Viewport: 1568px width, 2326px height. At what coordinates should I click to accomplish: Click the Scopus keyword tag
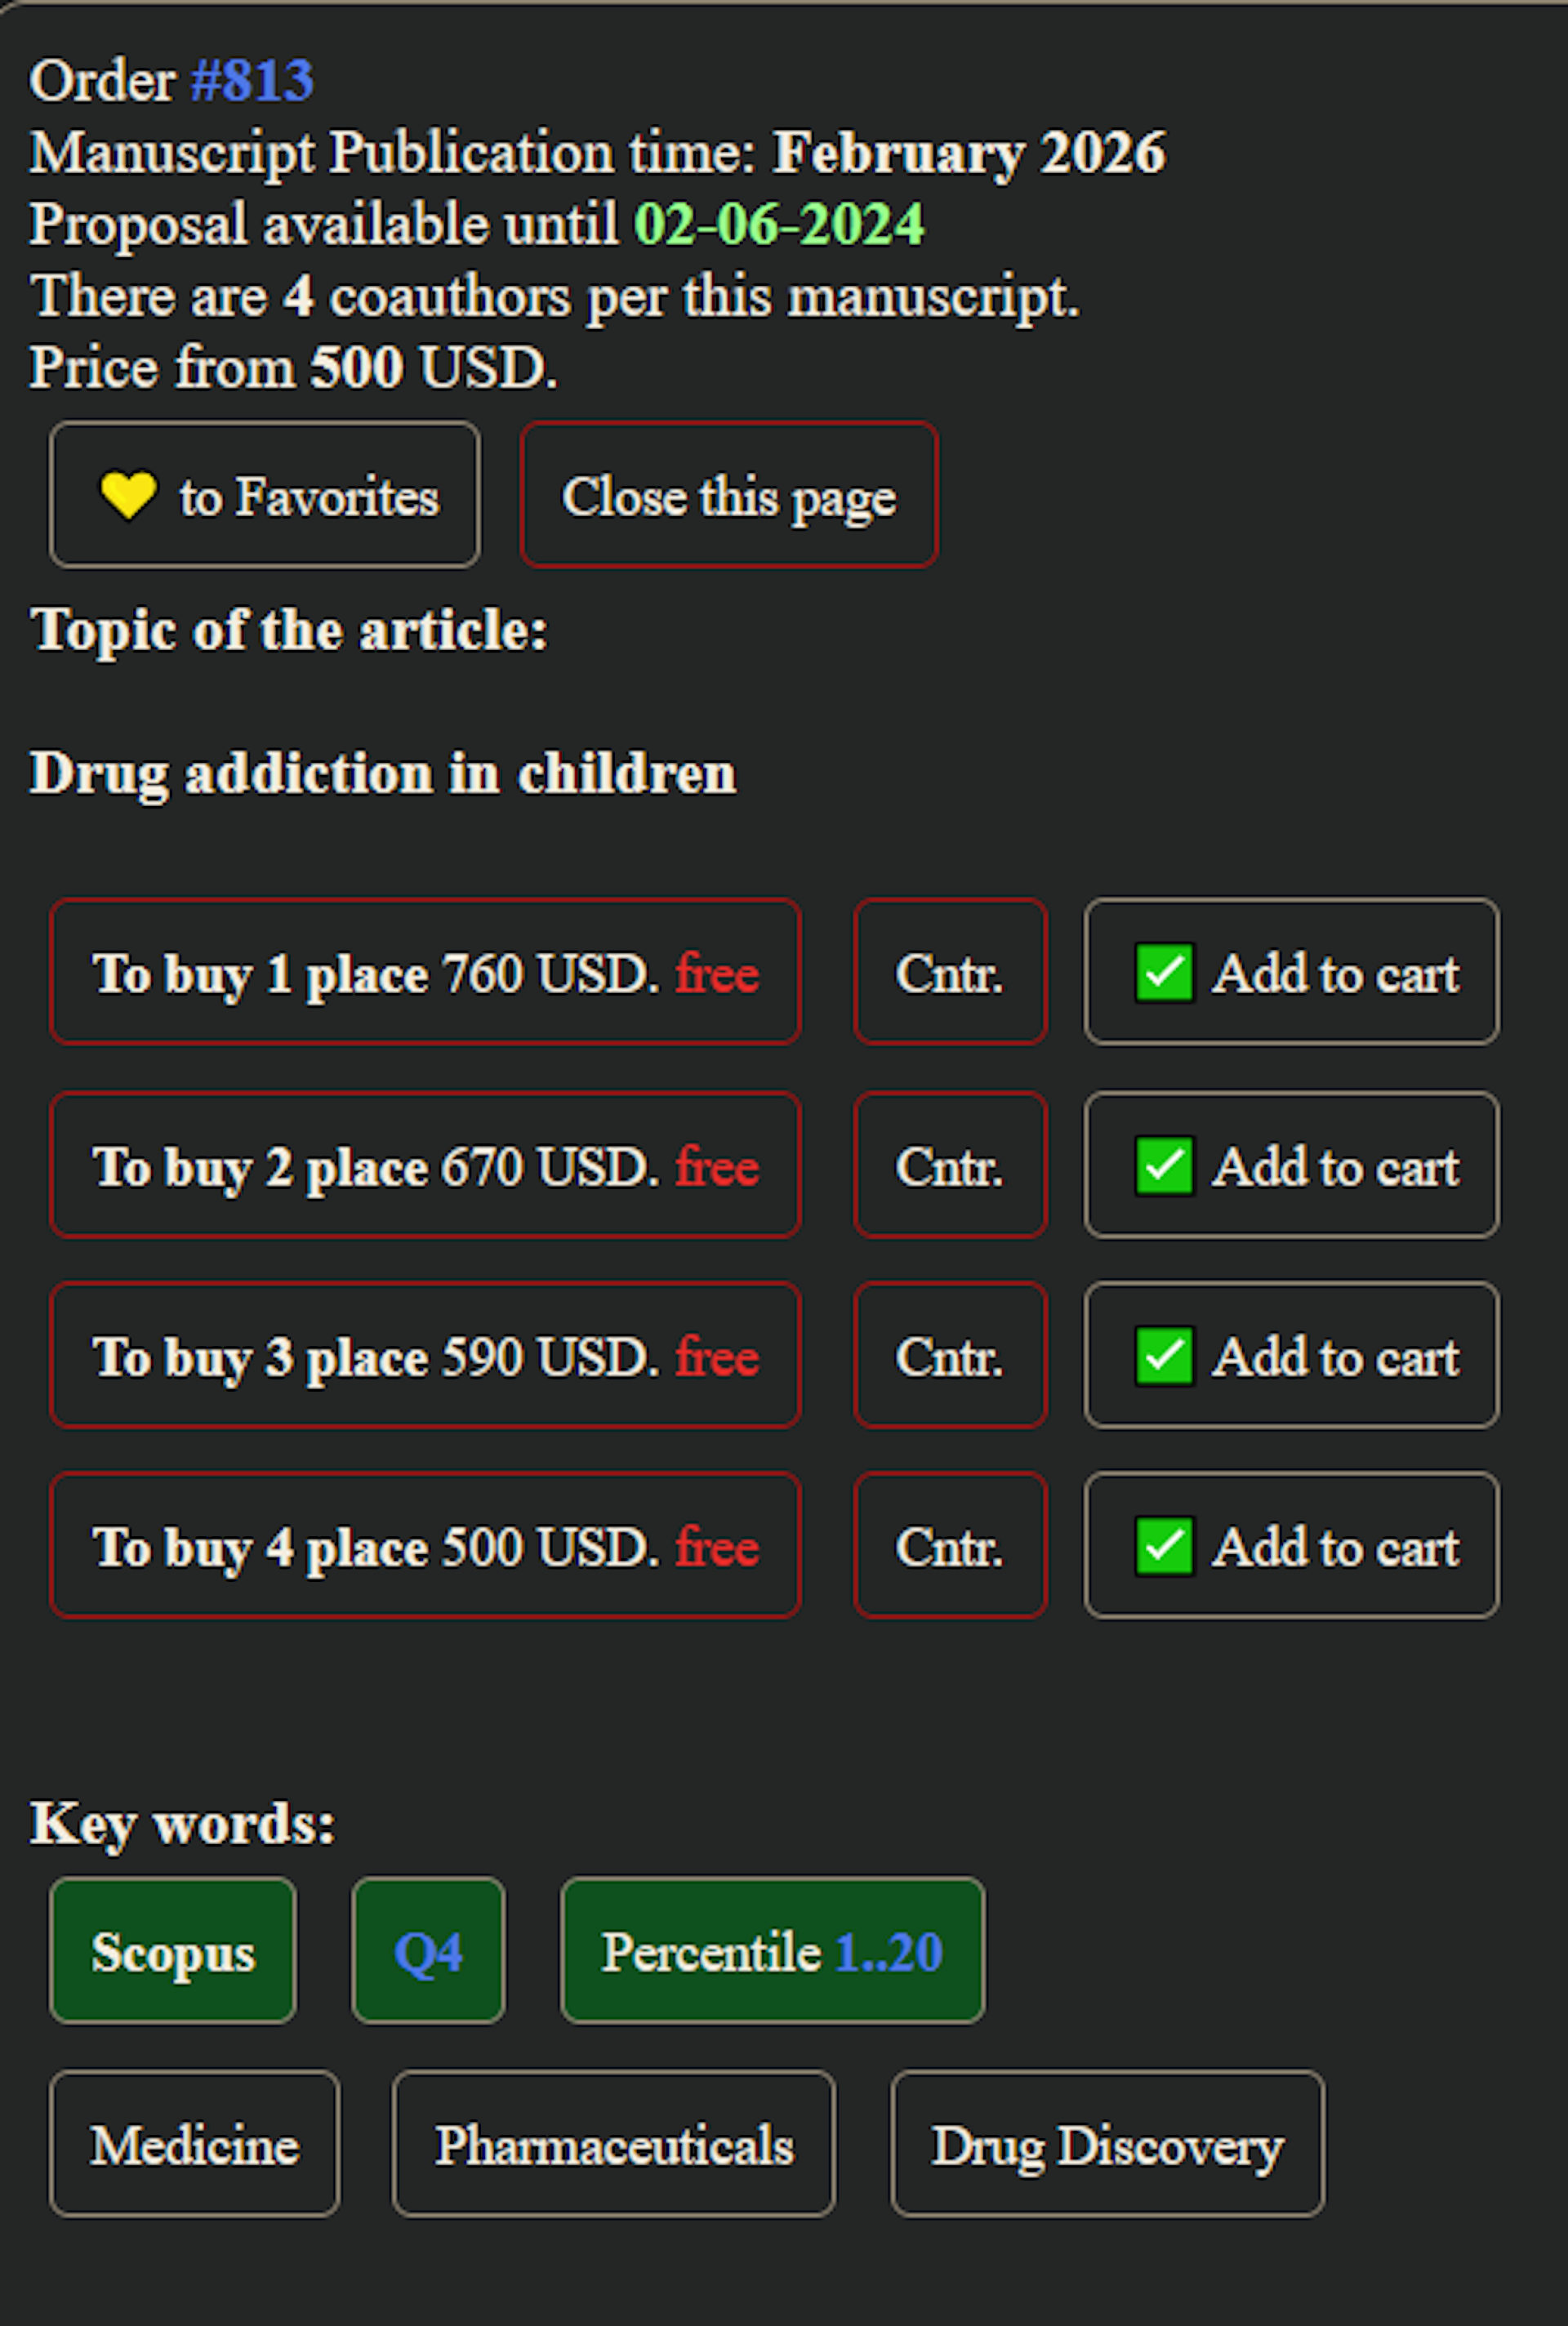(x=173, y=1950)
